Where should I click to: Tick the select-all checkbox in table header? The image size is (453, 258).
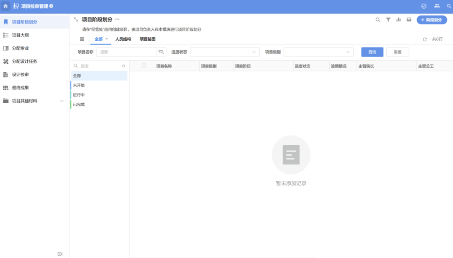click(144, 66)
